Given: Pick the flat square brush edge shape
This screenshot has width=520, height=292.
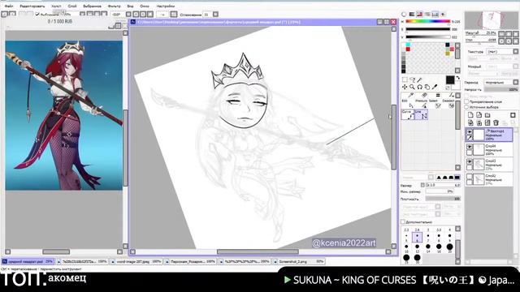Looking at the screenshot, I should coord(457,178).
